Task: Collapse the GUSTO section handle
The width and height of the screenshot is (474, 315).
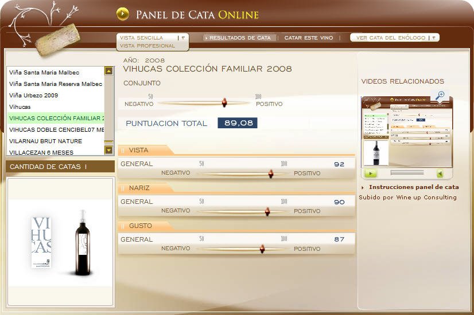Action: pyautogui.click(x=123, y=226)
